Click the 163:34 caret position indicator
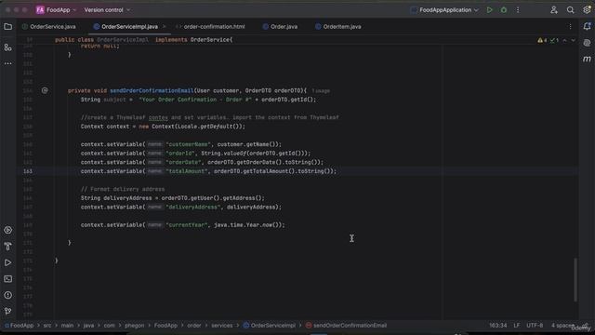The width and height of the screenshot is (595, 335). (498, 325)
